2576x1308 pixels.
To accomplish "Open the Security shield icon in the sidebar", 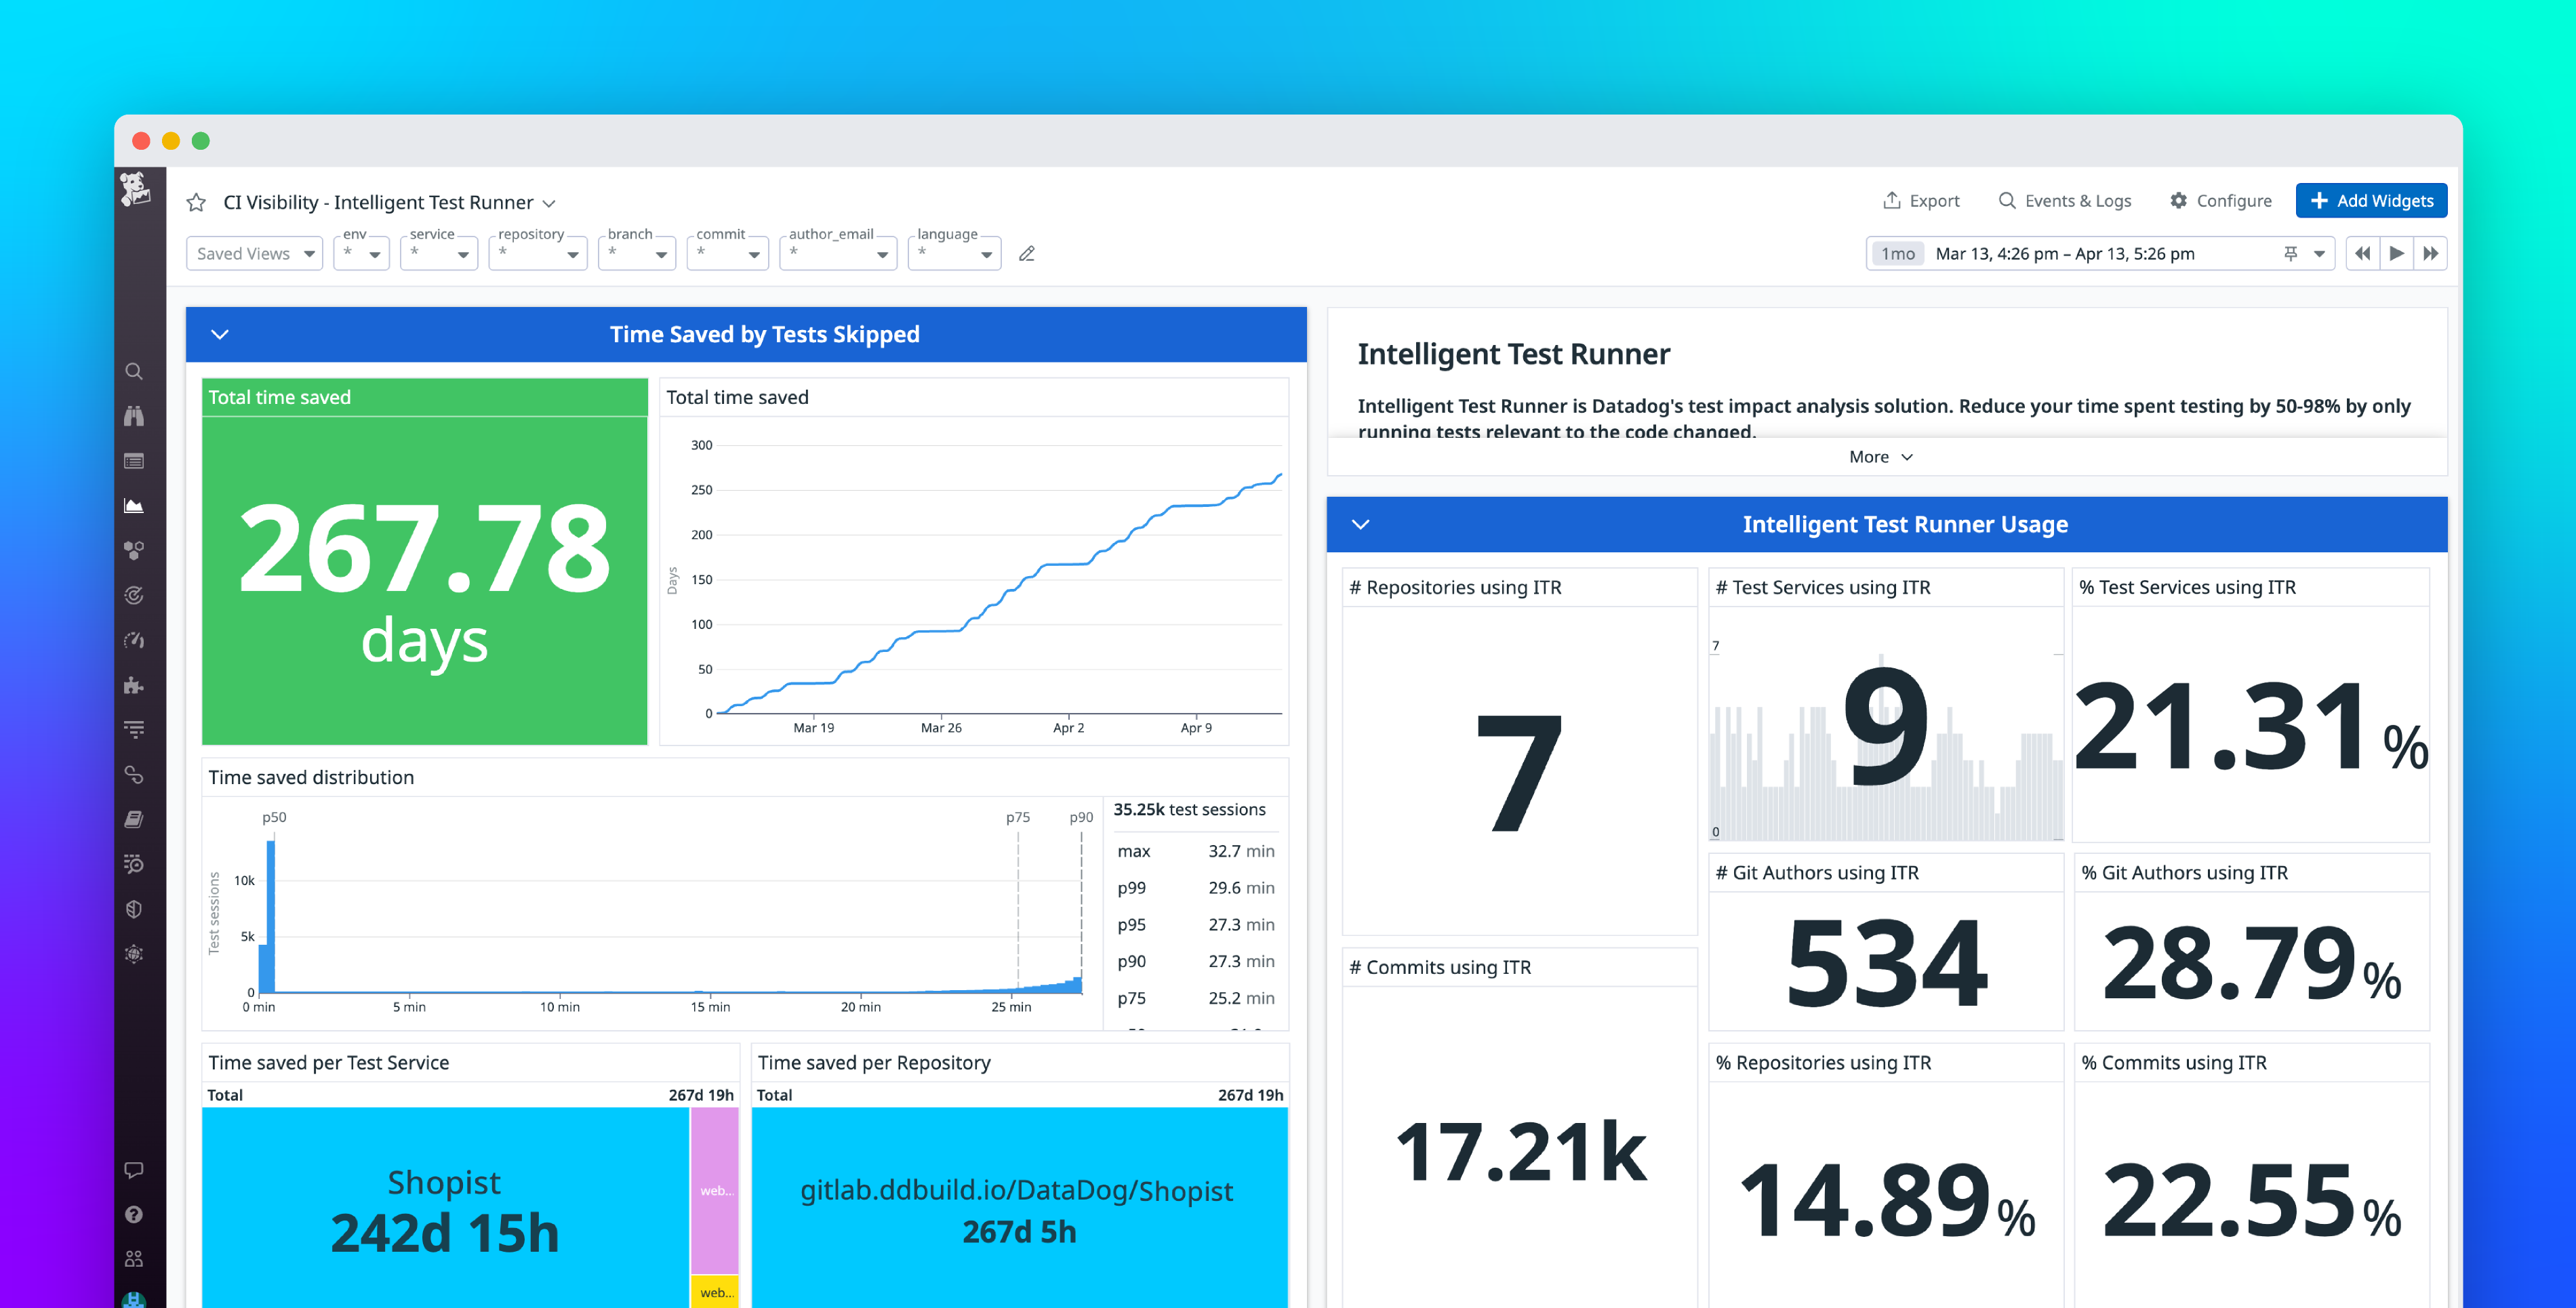I will pyautogui.click(x=135, y=908).
